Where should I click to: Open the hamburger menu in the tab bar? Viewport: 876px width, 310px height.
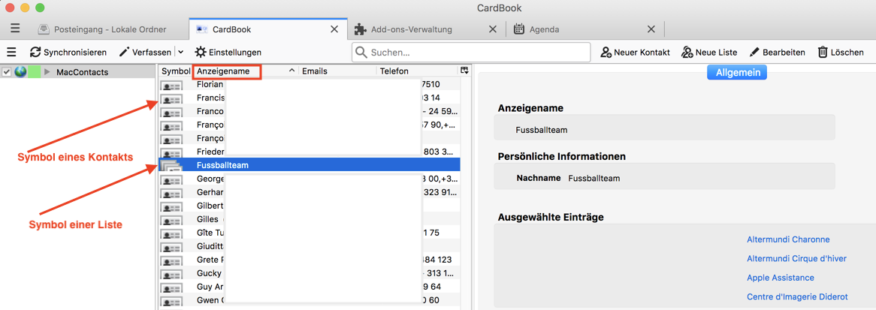pos(15,29)
